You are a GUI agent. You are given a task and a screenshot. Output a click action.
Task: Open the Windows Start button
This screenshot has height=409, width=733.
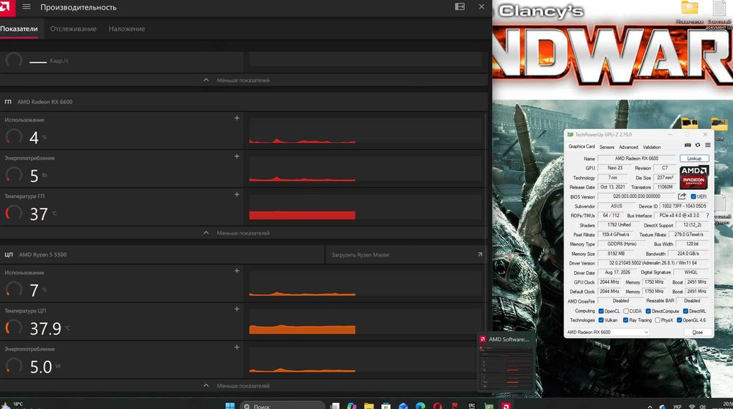[x=230, y=406]
